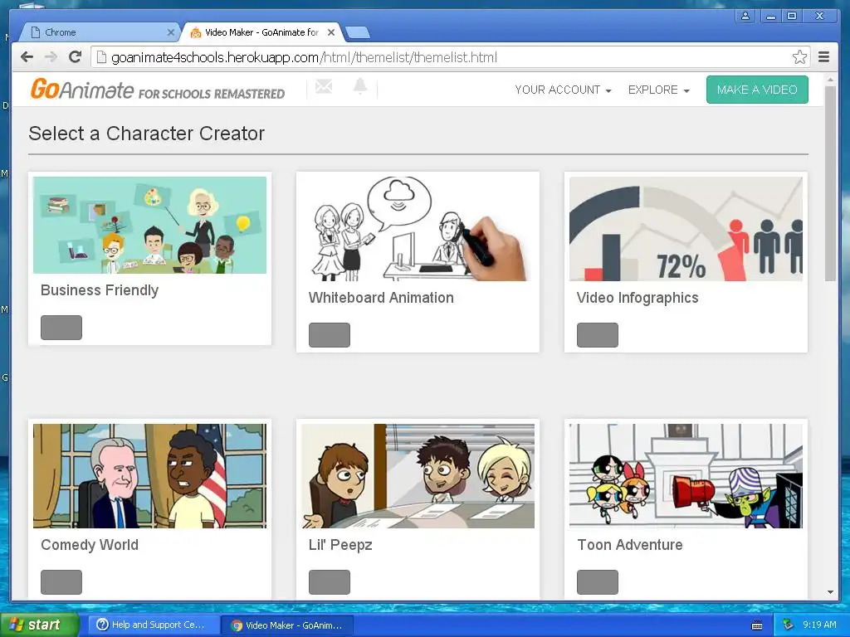Screen dimensions: 850x637
Task: Expand the EXPLORE dropdown
Action: (658, 90)
